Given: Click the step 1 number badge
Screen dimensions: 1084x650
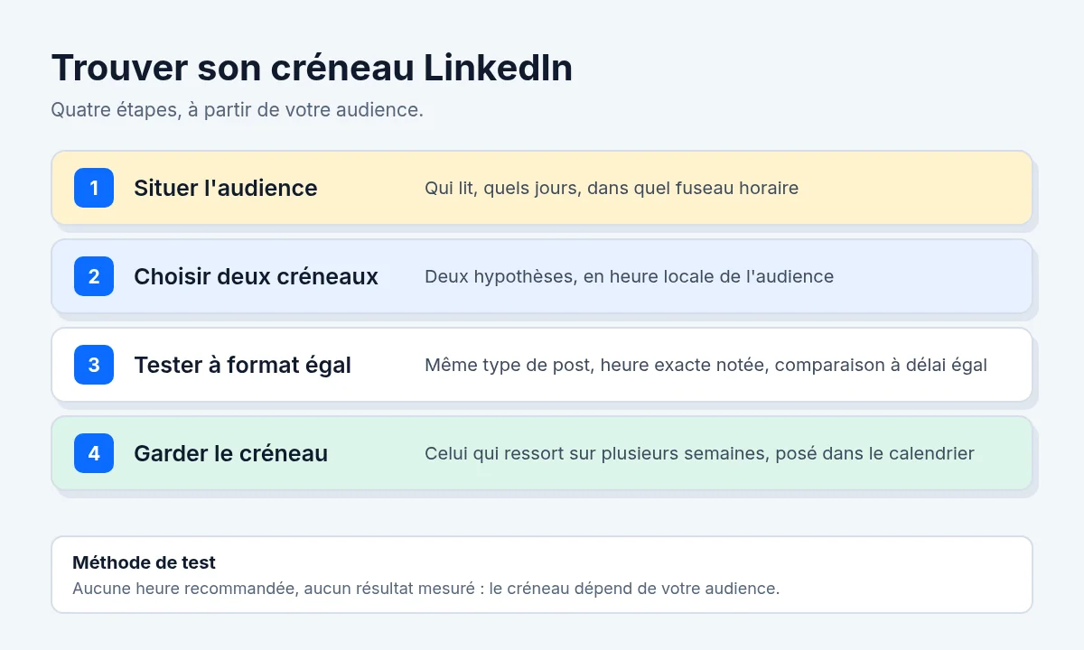Looking at the screenshot, I should pos(94,188).
